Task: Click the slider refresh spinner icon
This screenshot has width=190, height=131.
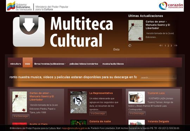Action: (x=130, y=45)
